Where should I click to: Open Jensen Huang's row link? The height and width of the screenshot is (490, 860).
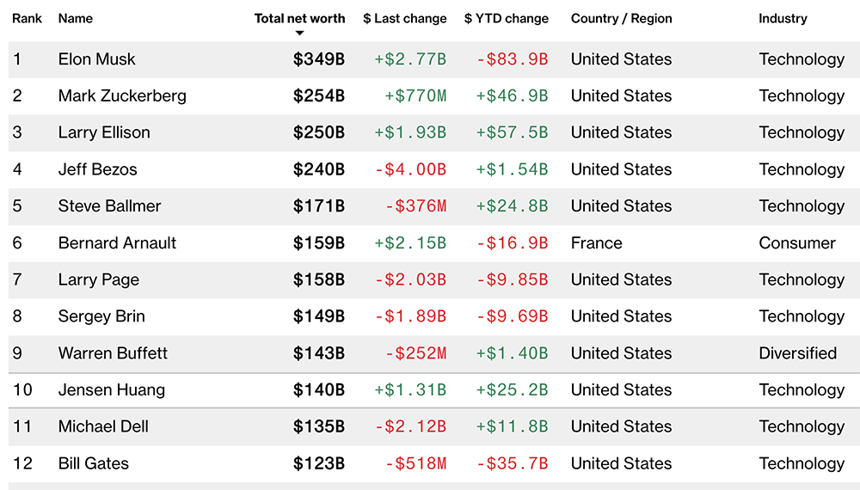[111, 390]
